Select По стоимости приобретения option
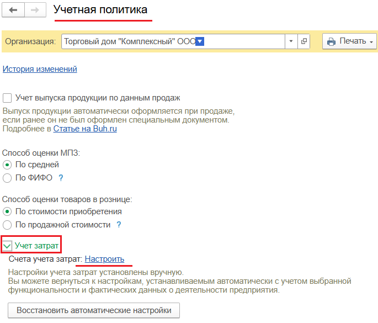 click(7, 212)
